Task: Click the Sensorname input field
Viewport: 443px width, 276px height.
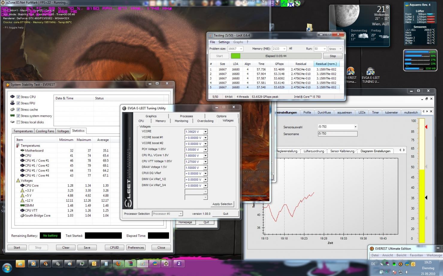Action: click(338, 134)
